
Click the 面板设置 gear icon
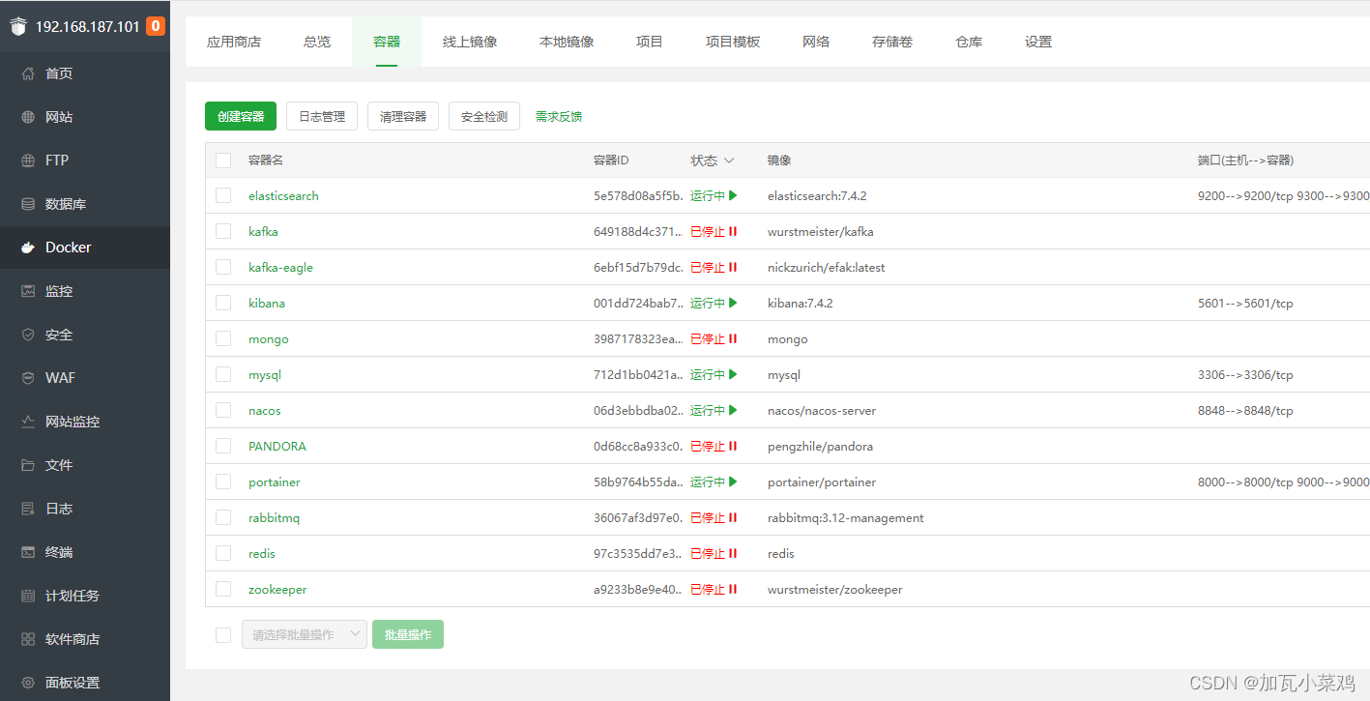28,683
